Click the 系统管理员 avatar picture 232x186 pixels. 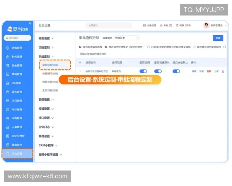pyautogui.click(x=206, y=25)
